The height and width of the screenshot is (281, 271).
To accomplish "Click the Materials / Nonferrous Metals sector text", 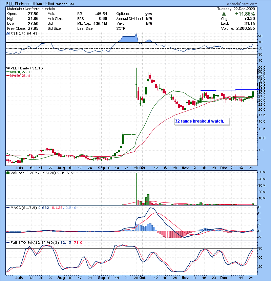I will coord(31,9).
